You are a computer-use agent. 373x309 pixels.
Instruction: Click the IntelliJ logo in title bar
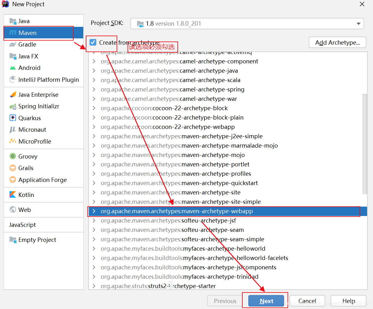point(5,4)
